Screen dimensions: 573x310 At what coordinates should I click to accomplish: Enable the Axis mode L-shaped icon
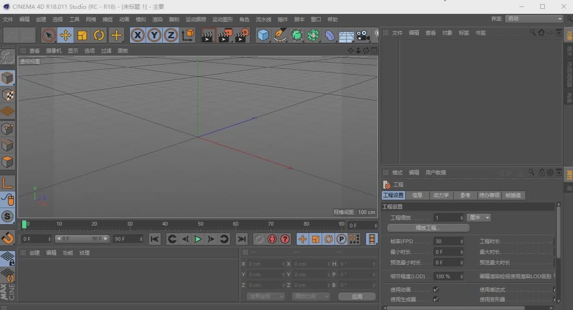(7, 183)
